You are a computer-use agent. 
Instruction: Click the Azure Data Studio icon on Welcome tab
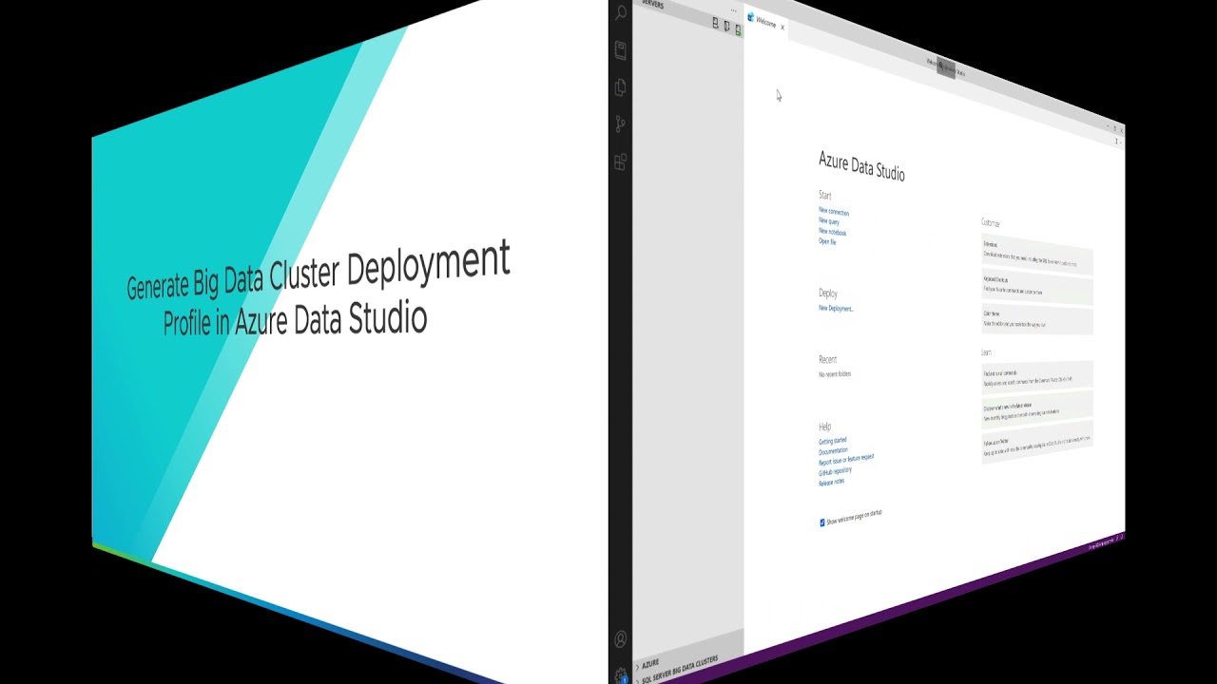coord(750,17)
